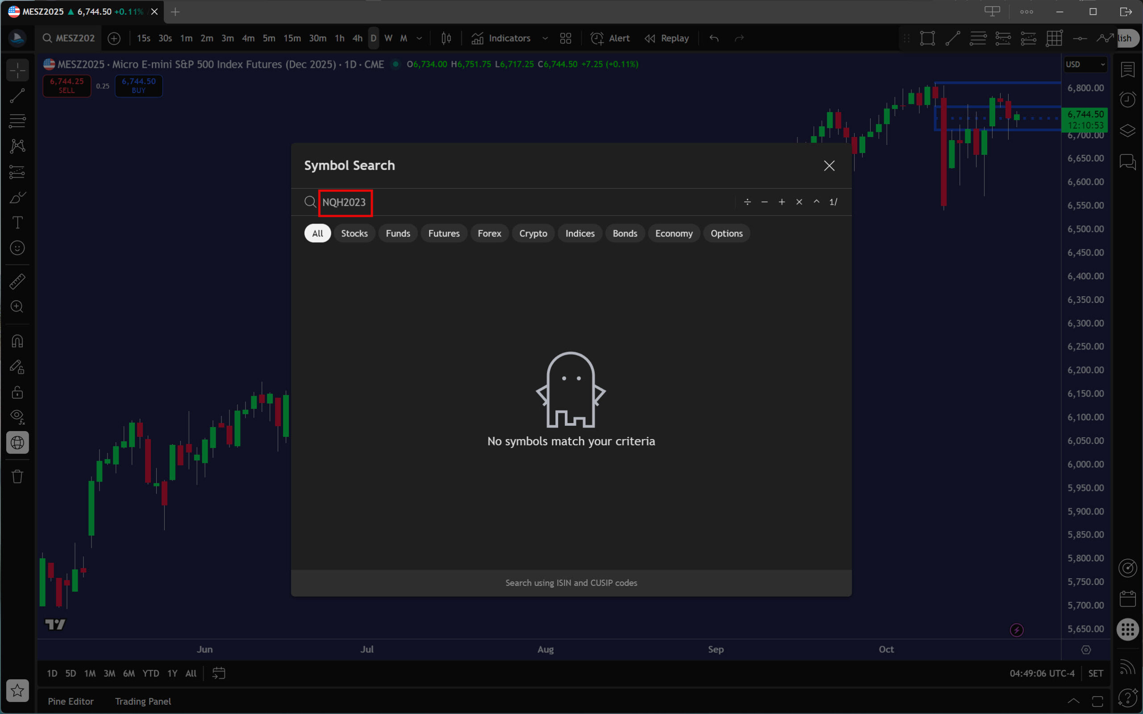Toggle hide all drawings eye icon
Screen dimensions: 1143x714
tap(17, 416)
